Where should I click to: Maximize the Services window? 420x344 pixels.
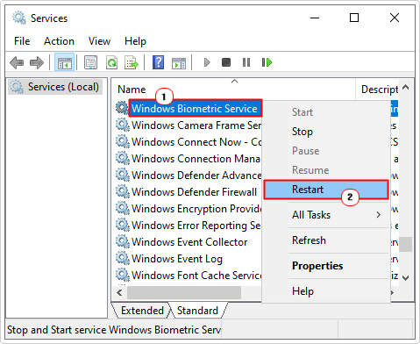pos(354,18)
